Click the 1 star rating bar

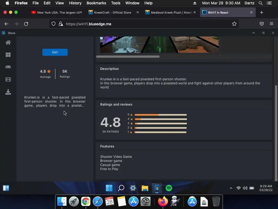(160, 132)
